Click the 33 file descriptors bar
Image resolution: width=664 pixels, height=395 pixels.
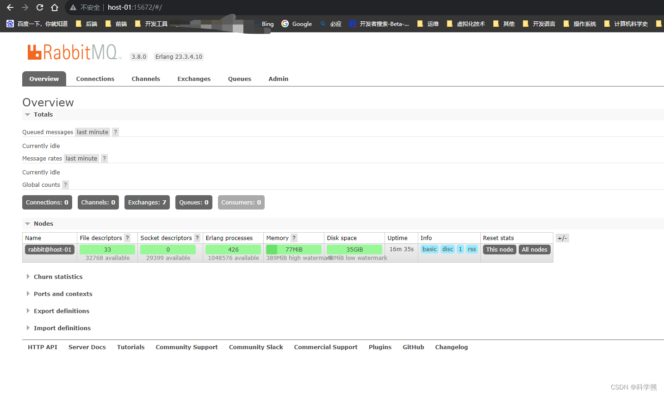(x=107, y=250)
